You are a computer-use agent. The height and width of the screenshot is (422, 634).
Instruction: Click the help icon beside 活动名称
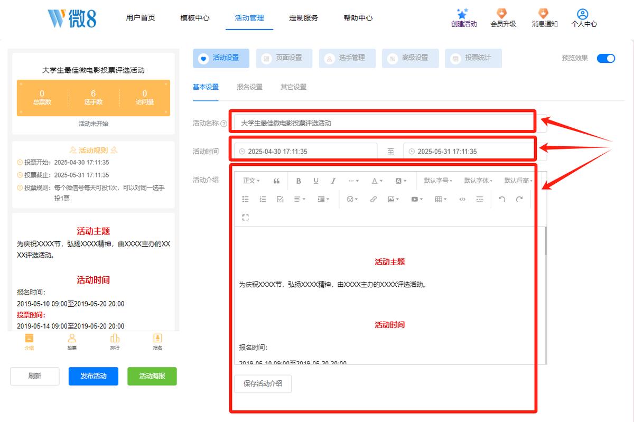[x=224, y=123]
